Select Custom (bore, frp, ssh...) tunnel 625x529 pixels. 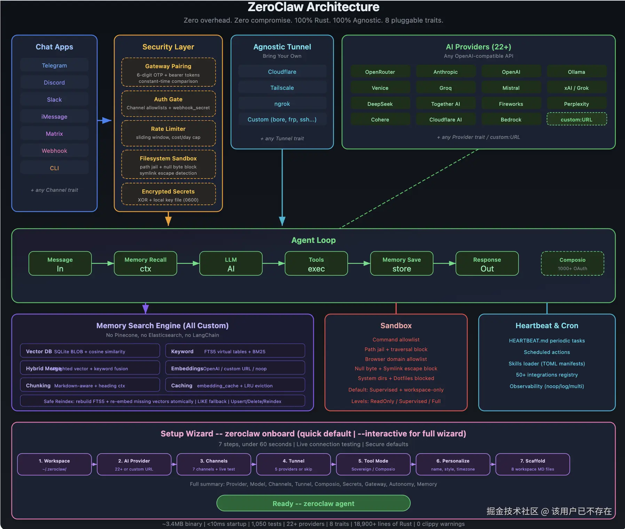click(x=282, y=119)
